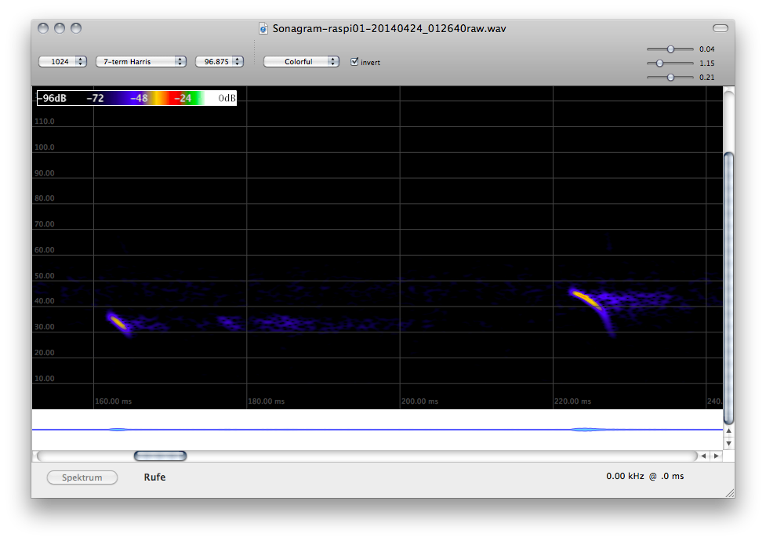Click the window resize grip corner
Screen dimensions: 766x541
(729, 493)
